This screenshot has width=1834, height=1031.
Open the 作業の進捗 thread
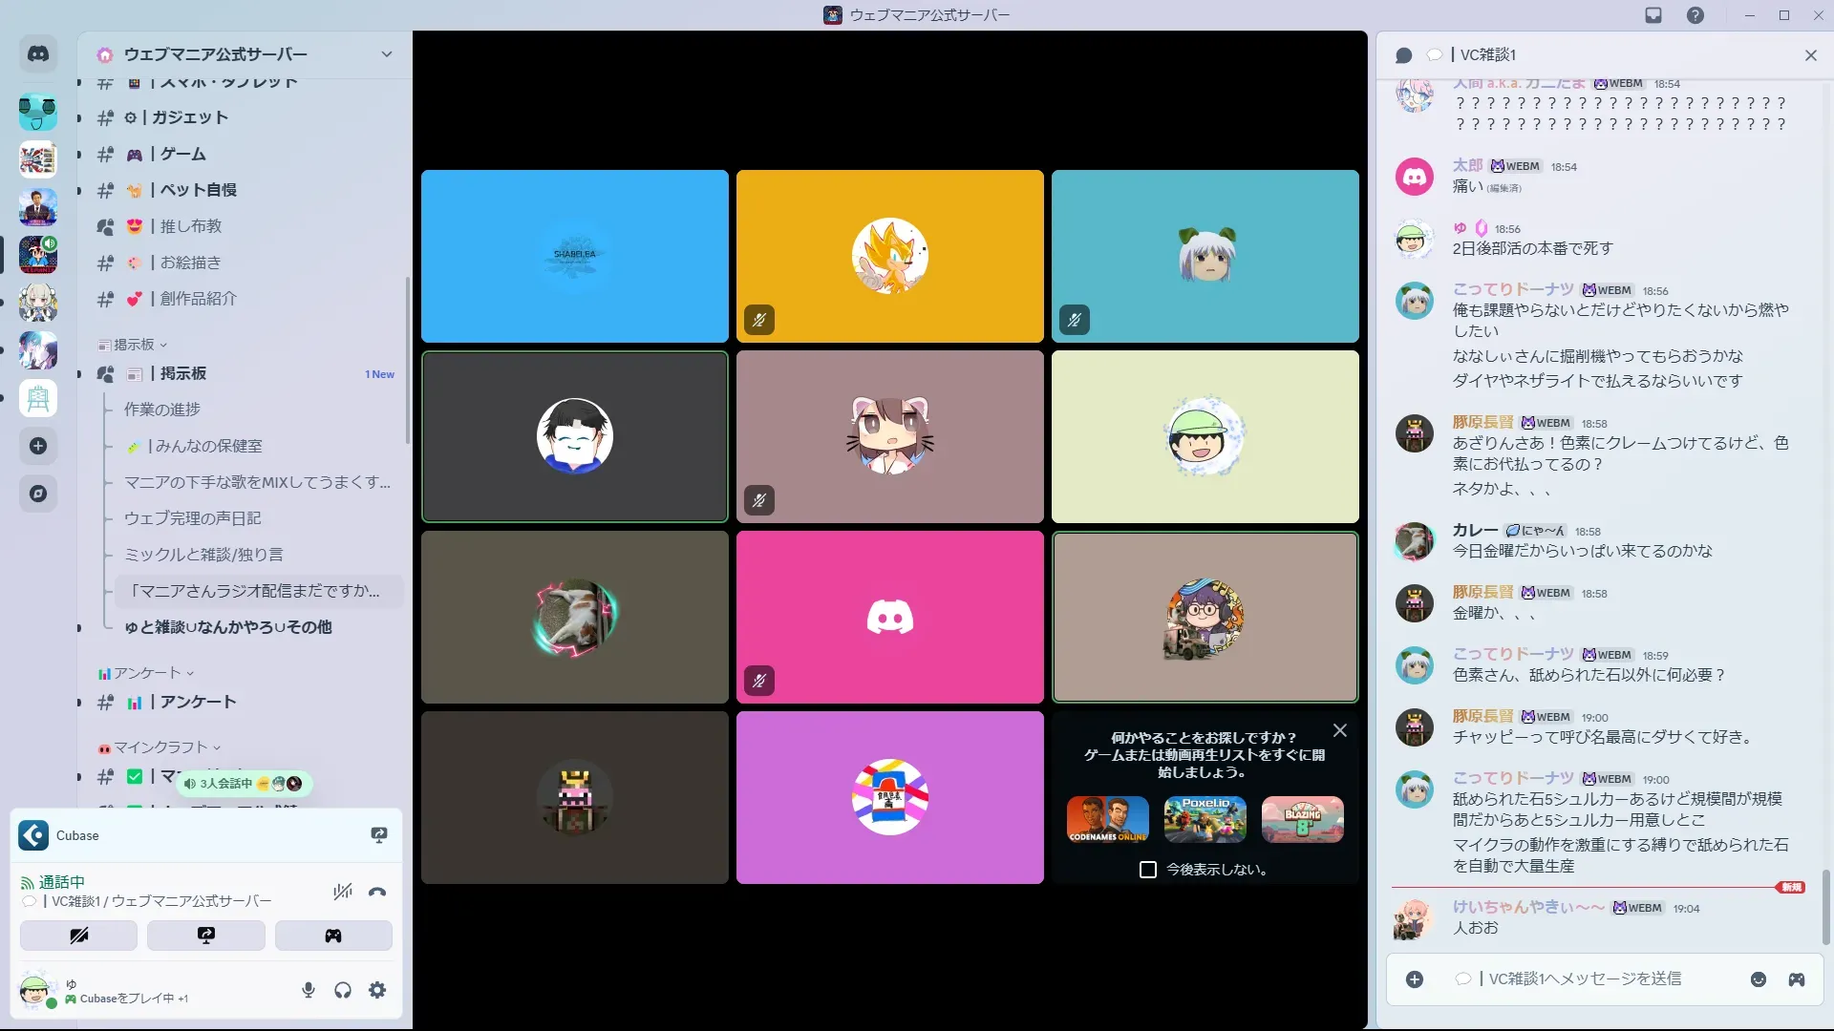161,410
